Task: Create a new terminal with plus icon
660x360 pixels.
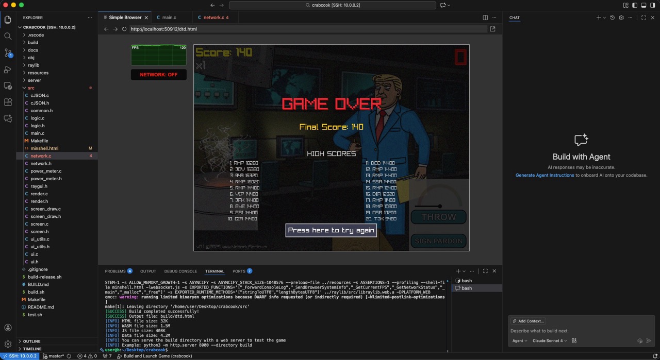Action: click(x=458, y=271)
